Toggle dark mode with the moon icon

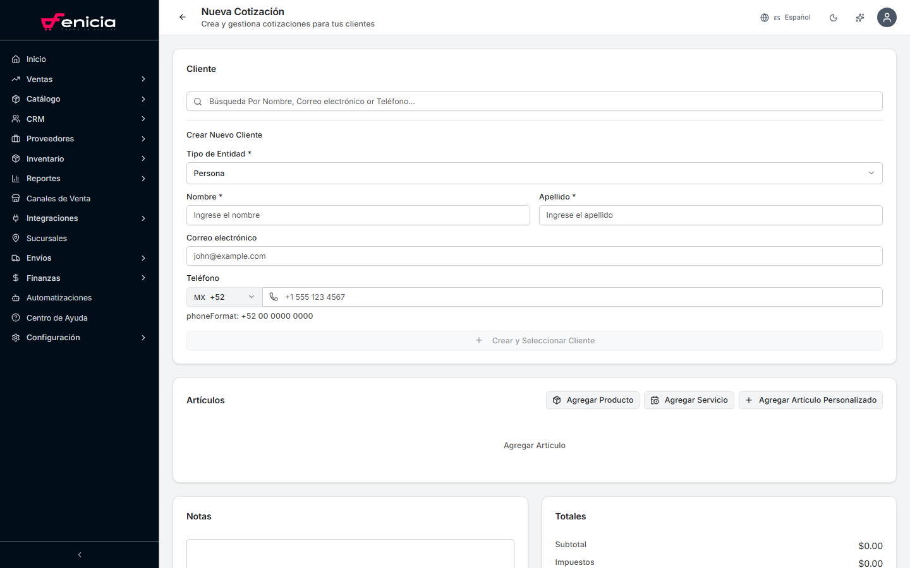pyautogui.click(x=834, y=18)
